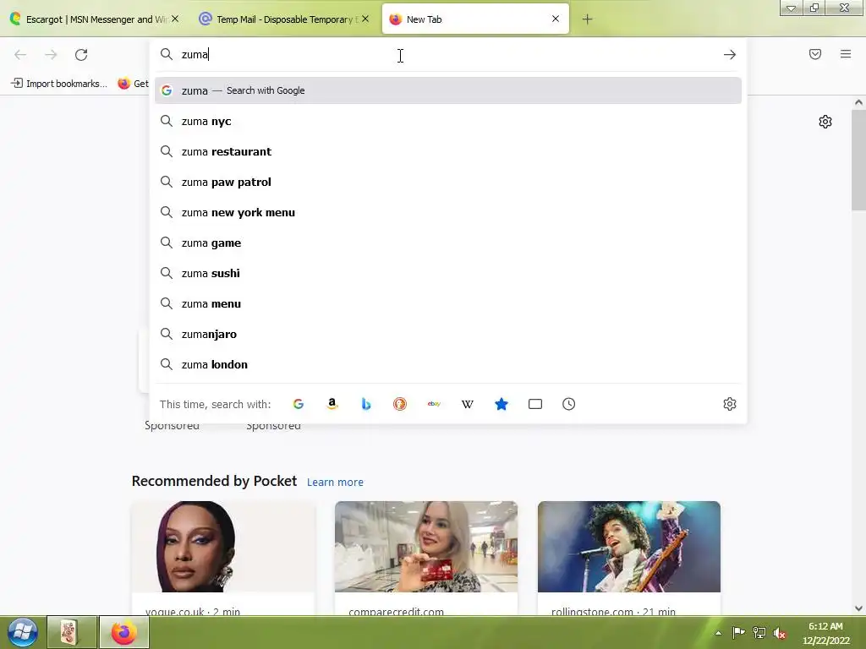The width and height of the screenshot is (866, 649).
Task: Click the Go arrow in address bar
Action: tap(730, 55)
